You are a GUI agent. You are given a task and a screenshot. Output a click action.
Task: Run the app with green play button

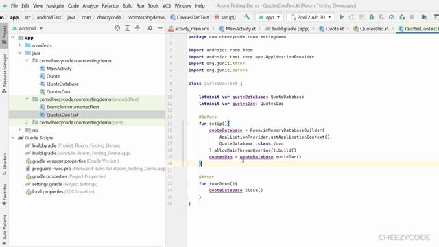click(x=342, y=17)
